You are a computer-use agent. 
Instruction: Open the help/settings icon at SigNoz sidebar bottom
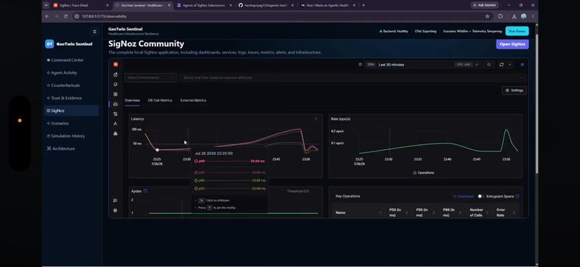point(115,210)
